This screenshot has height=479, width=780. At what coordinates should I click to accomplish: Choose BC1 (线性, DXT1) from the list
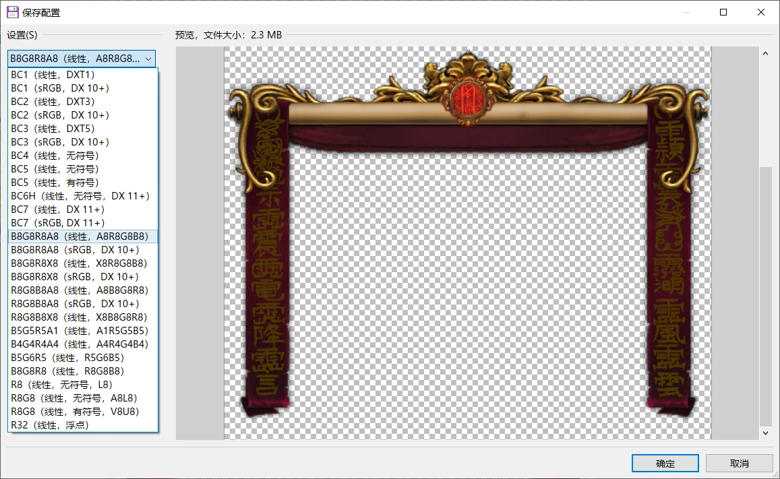[x=83, y=75]
